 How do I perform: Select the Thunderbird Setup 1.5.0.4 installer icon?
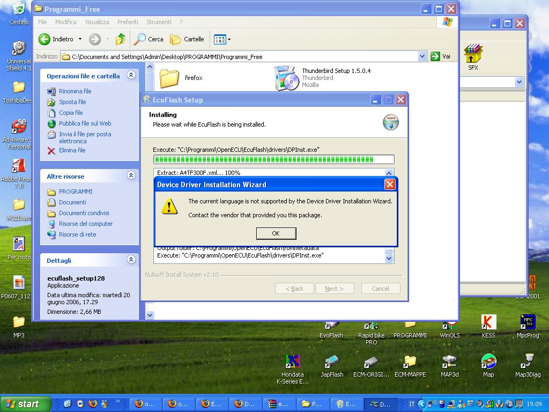(x=286, y=78)
